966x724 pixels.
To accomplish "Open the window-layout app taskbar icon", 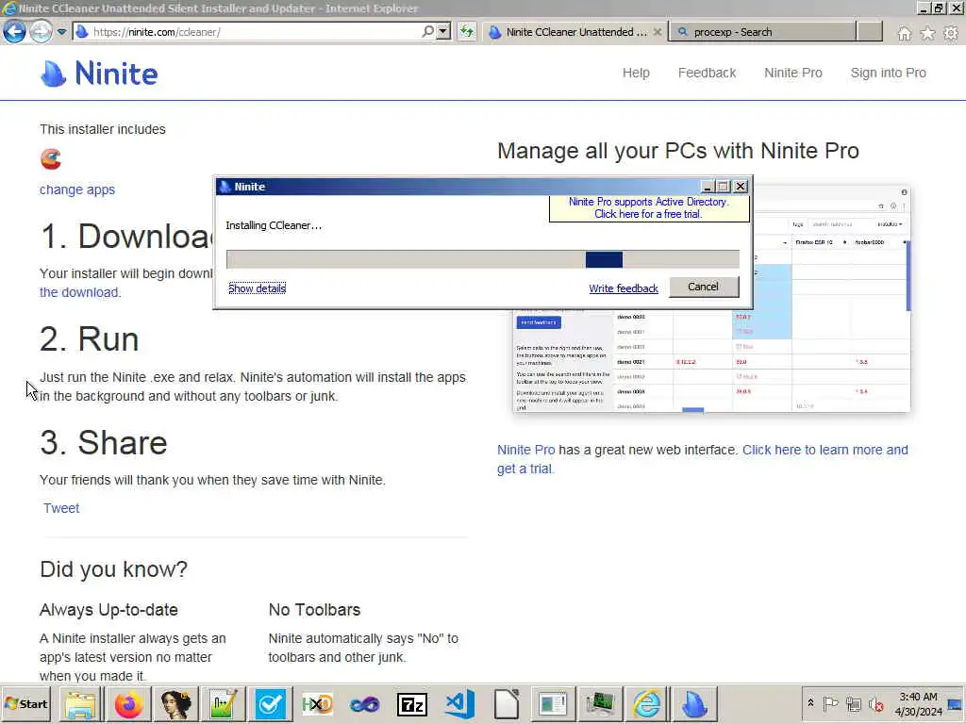I will click(553, 703).
